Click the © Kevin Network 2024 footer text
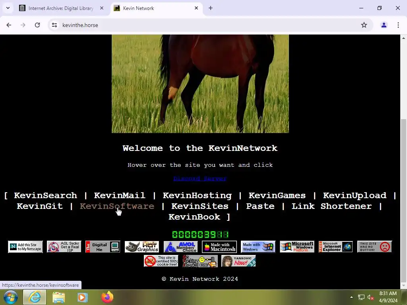This screenshot has width=407, height=305. pyautogui.click(x=200, y=279)
